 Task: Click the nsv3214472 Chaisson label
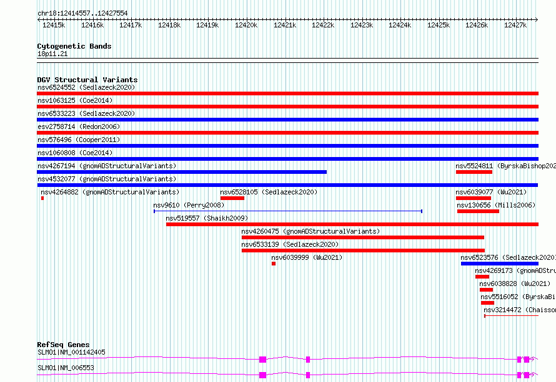[520, 310]
